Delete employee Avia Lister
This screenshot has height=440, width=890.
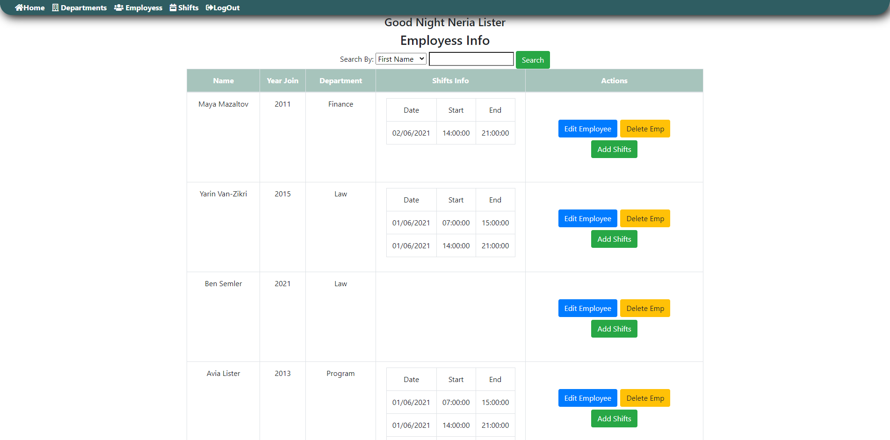pos(645,398)
